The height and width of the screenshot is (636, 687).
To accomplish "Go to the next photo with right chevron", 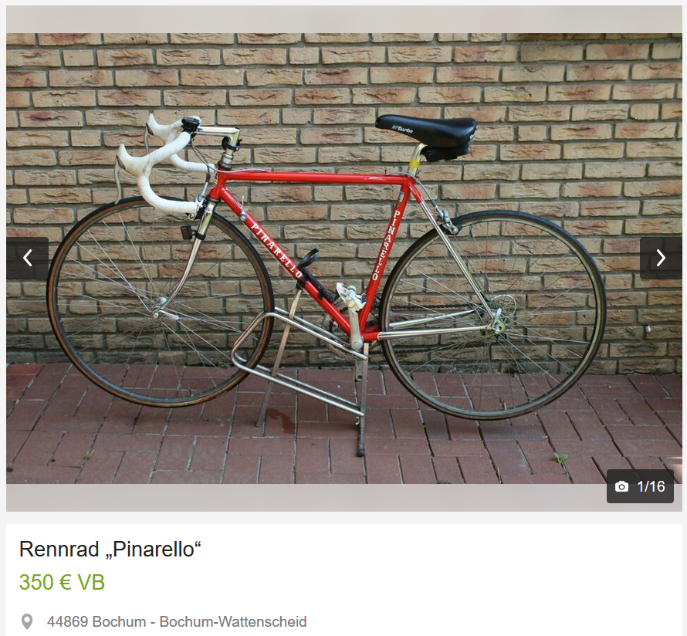I will pyautogui.click(x=662, y=258).
